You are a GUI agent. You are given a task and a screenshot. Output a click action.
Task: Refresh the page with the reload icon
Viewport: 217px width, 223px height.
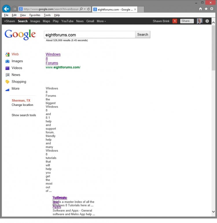(89, 9)
